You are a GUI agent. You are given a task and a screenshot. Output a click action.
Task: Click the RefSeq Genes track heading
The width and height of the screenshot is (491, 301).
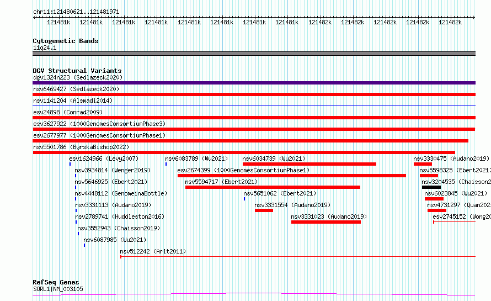pos(56,282)
